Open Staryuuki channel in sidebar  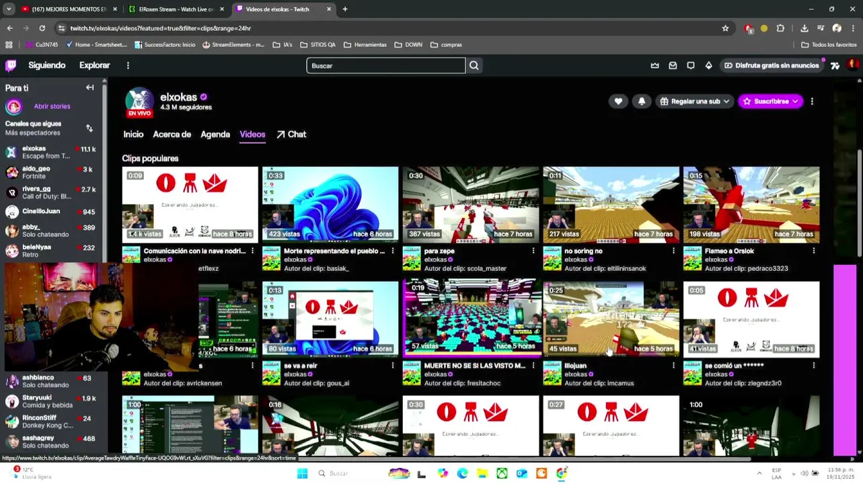(52, 401)
